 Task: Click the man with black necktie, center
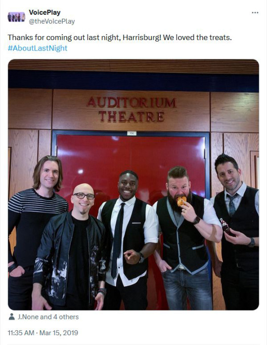(x=127, y=240)
